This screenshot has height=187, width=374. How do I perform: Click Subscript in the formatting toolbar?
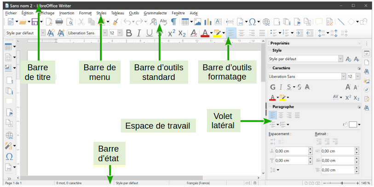coord(182,34)
